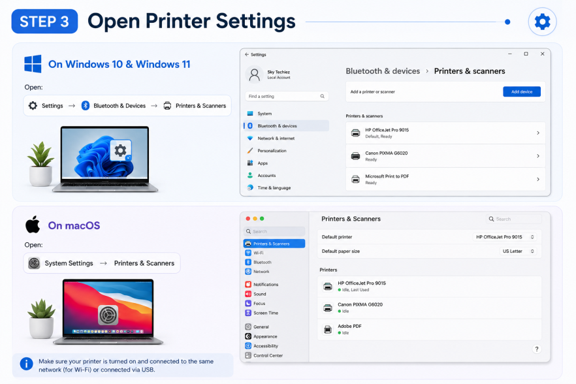Screen dimensions: 576x384
Task: Click Bluetooth & Devices in Windows path box
Action: point(120,106)
